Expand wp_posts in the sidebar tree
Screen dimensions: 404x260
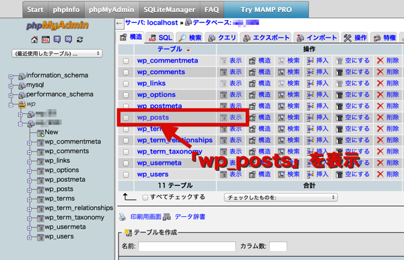(30, 191)
